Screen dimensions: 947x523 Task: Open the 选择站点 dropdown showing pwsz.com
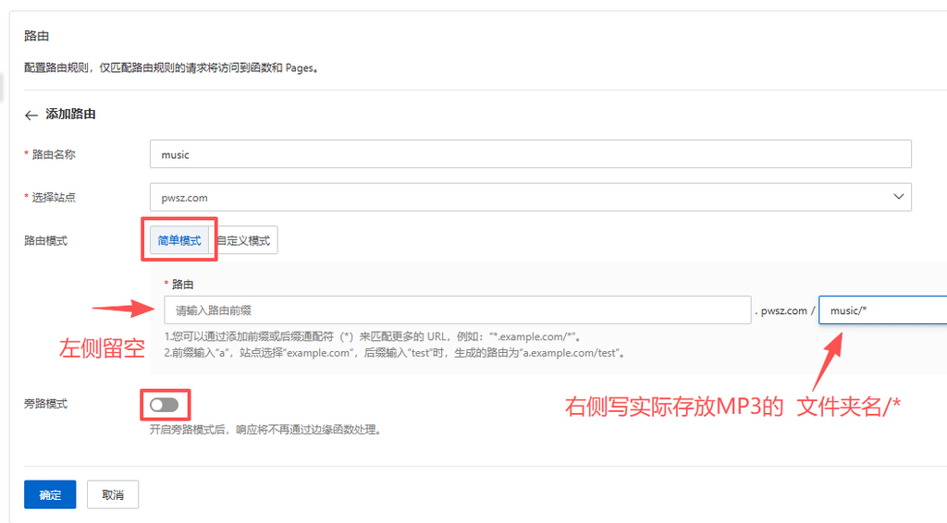(x=530, y=197)
